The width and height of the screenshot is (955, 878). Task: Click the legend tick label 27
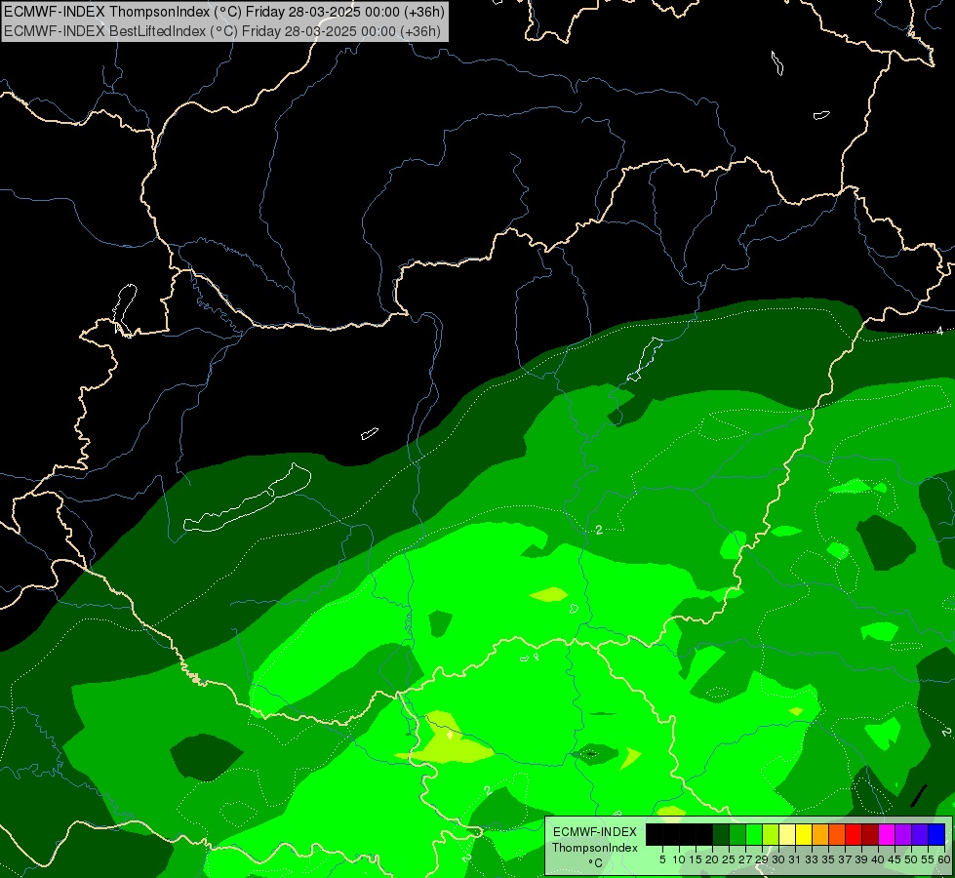tap(745, 859)
